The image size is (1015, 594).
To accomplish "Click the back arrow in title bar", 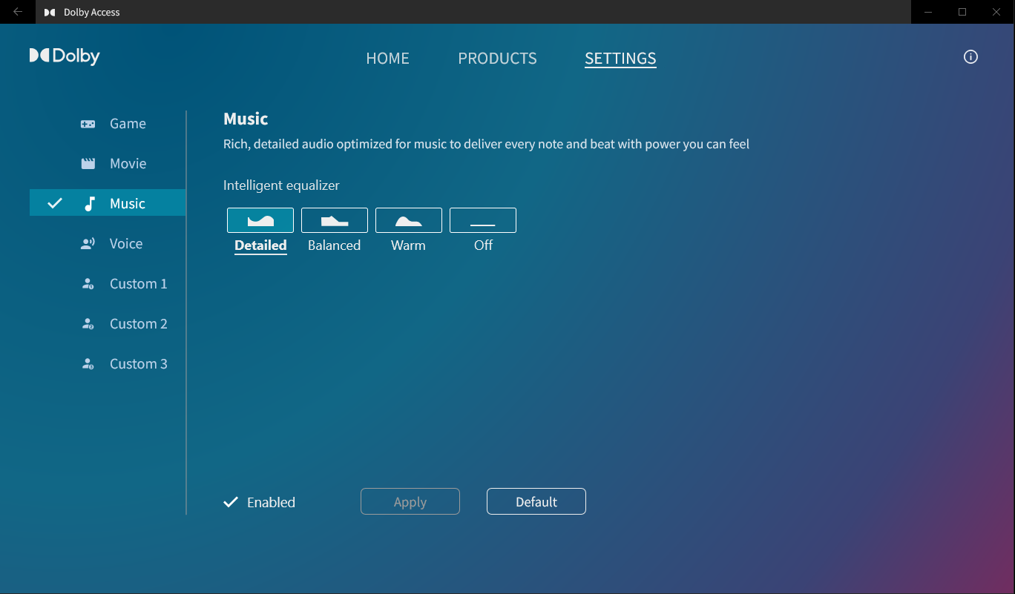I will [x=18, y=12].
